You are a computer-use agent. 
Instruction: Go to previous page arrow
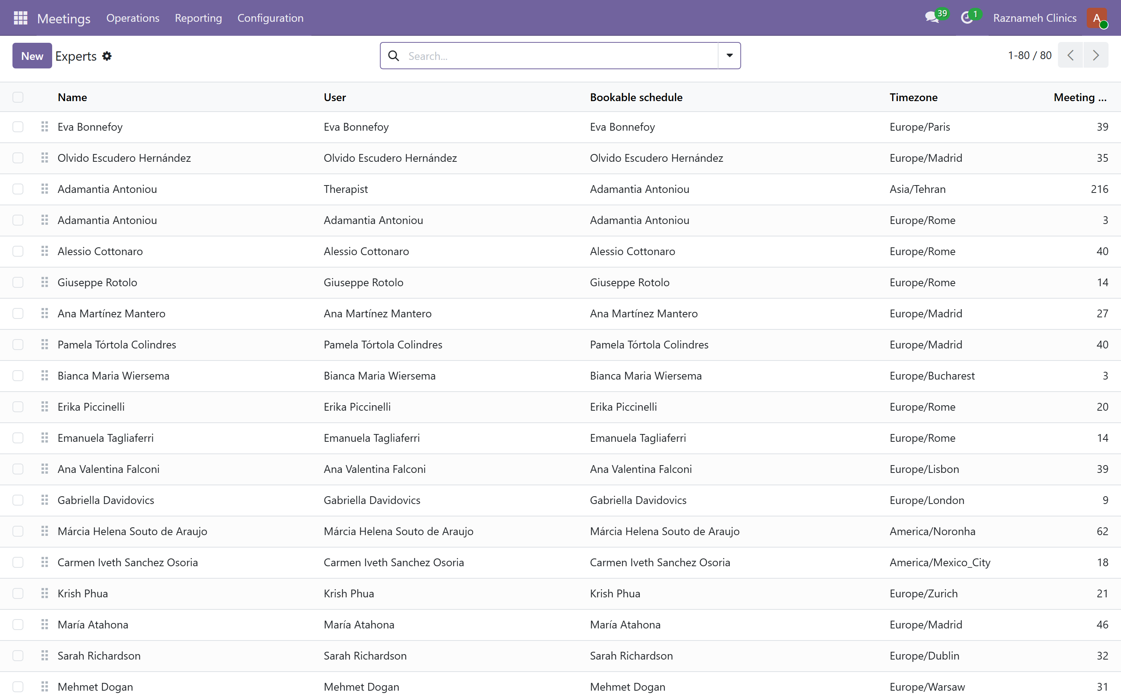pos(1070,55)
